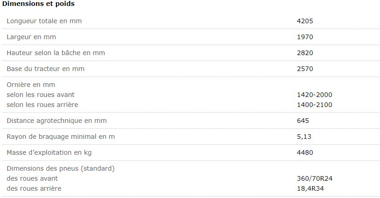Select the 2820 height value

point(305,53)
